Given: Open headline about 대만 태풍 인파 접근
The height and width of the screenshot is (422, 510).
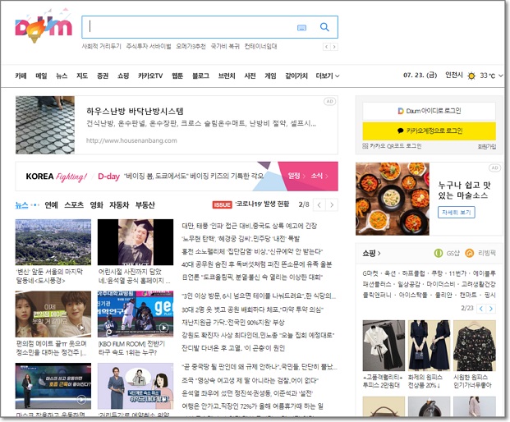Looking at the screenshot, I should pos(249,226).
